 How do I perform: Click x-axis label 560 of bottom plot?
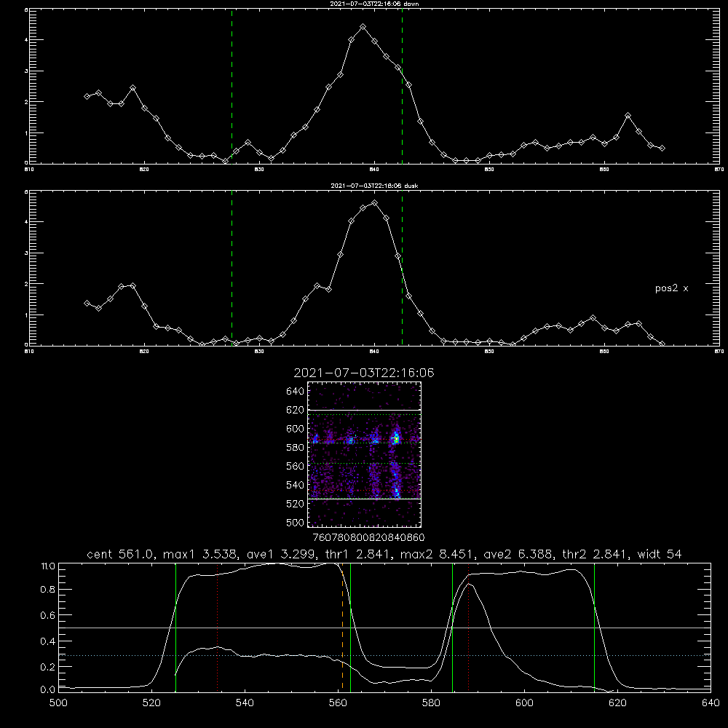(338, 703)
